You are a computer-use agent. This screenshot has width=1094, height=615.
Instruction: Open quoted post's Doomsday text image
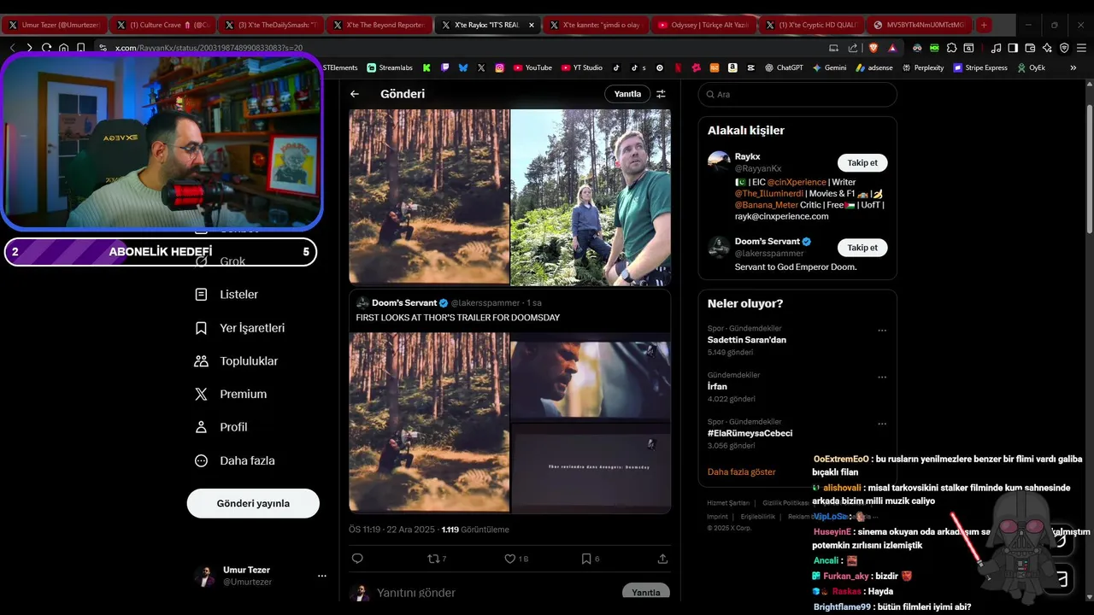coord(591,467)
